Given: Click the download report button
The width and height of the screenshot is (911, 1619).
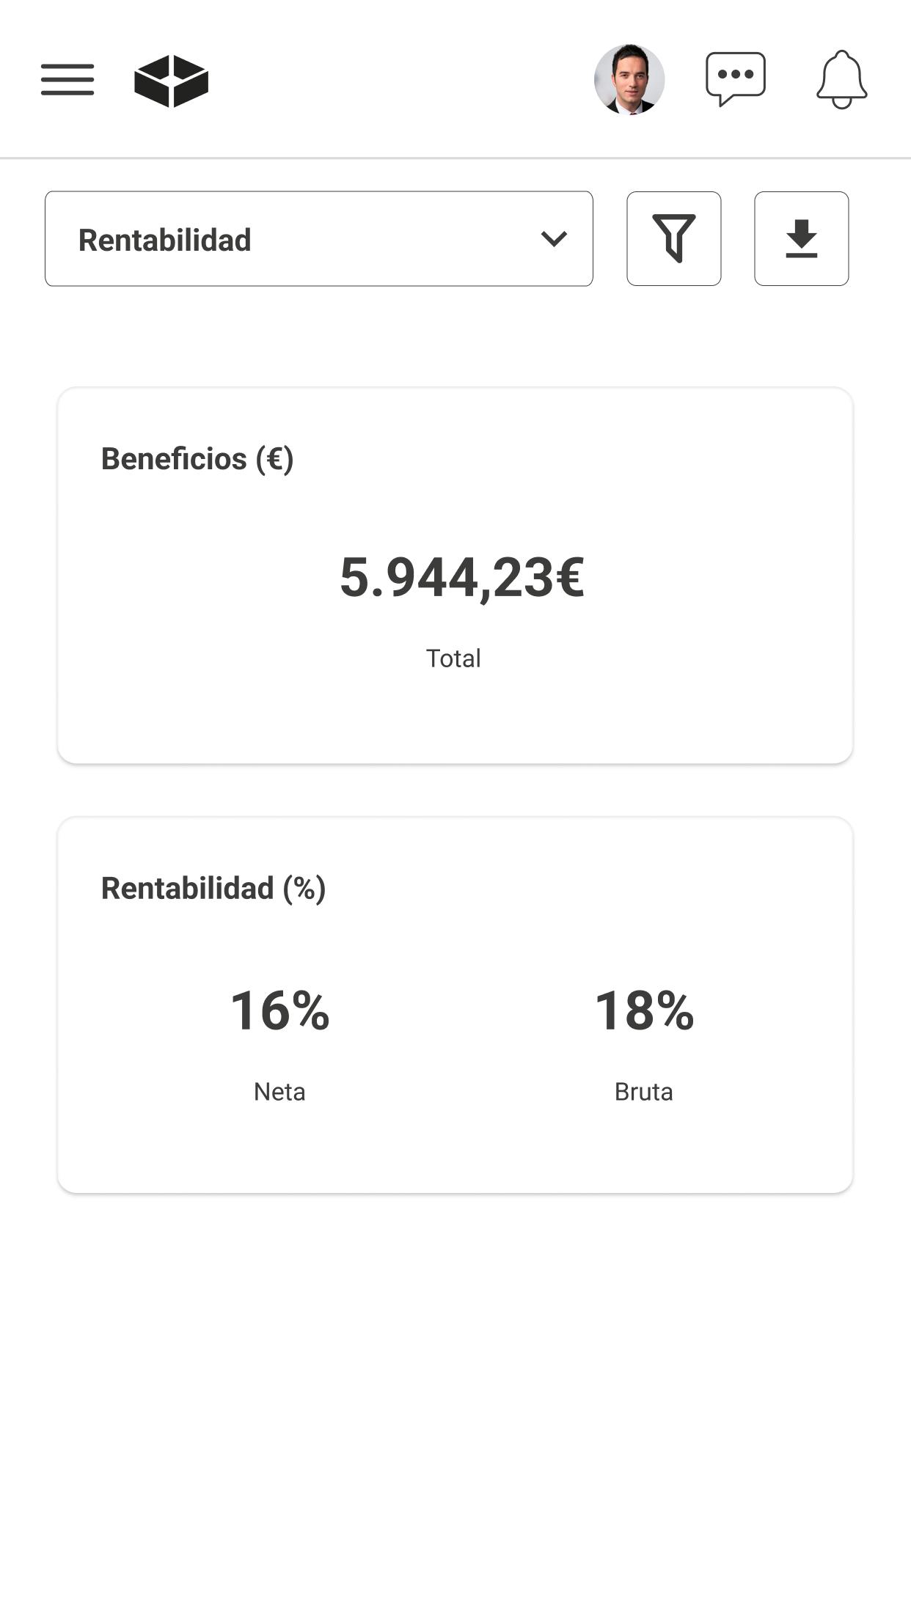Looking at the screenshot, I should click(x=802, y=238).
